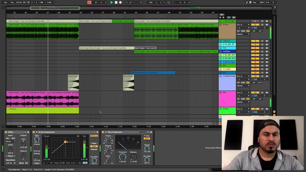Solo the Drums track
This screenshot has width=306, height=172.
coord(262,25)
